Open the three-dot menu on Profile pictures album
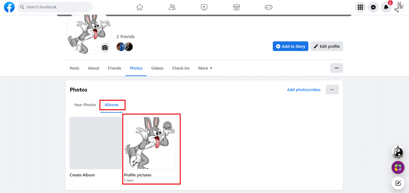This screenshot has width=409, height=193. pos(167,126)
